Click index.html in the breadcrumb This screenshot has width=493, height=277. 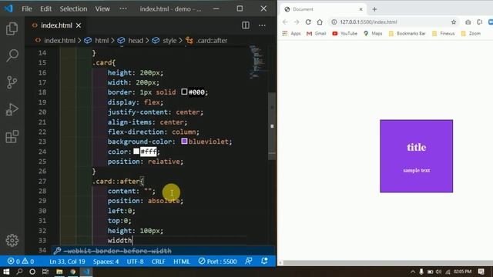coord(59,41)
